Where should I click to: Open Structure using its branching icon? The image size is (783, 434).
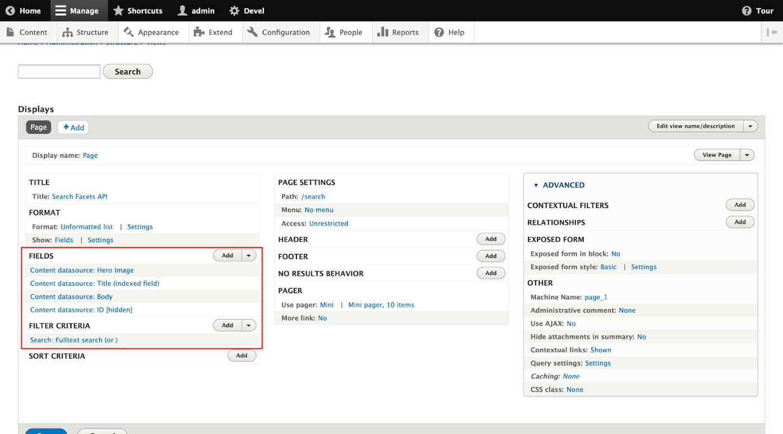click(67, 32)
